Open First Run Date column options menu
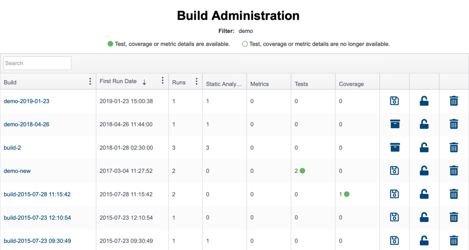Image resolution: width=469 pixels, height=250 pixels. pos(162,80)
